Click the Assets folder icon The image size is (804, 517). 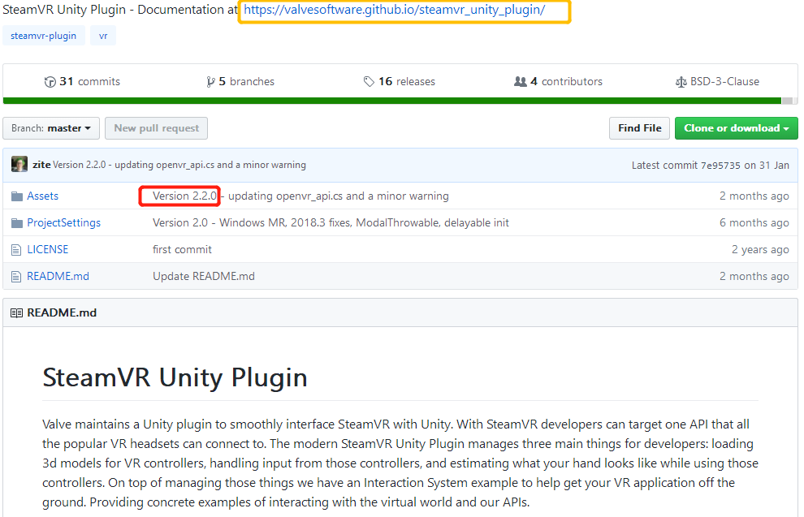(x=17, y=196)
